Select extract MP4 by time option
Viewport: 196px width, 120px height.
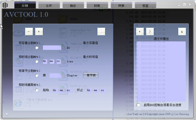37,90
